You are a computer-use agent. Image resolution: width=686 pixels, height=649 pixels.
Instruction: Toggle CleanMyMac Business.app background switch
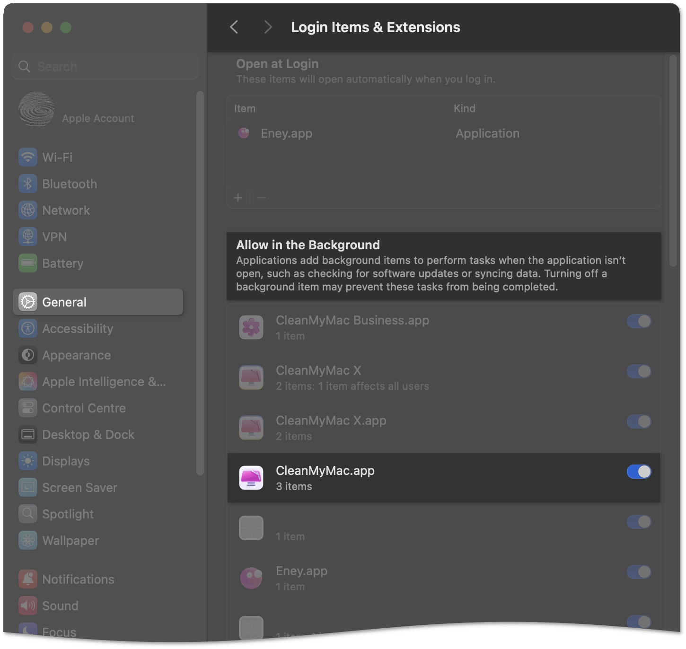(639, 321)
